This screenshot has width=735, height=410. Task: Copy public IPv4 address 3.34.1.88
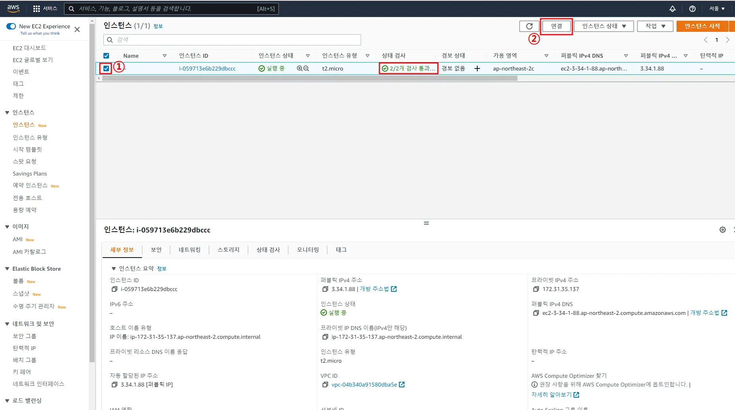(x=325, y=289)
